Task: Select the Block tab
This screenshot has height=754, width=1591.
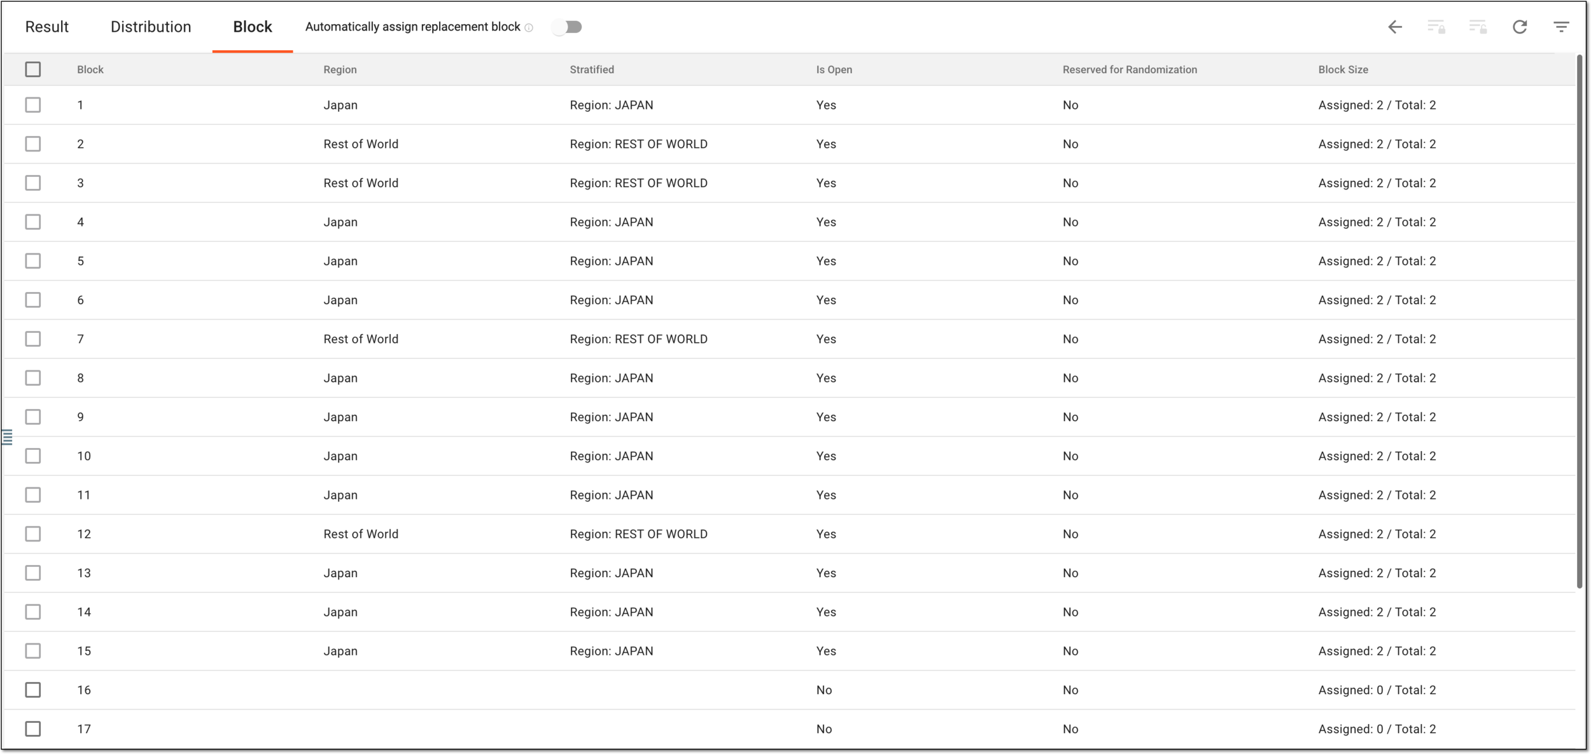Action: point(253,27)
